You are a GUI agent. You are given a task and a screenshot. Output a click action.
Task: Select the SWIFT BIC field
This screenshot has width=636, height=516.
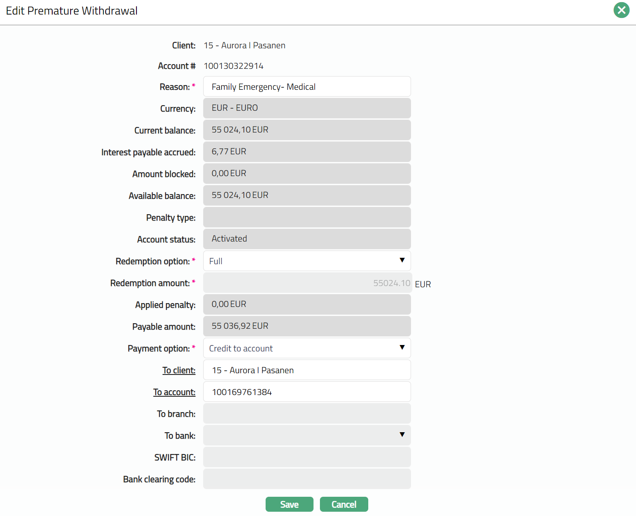click(307, 457)
